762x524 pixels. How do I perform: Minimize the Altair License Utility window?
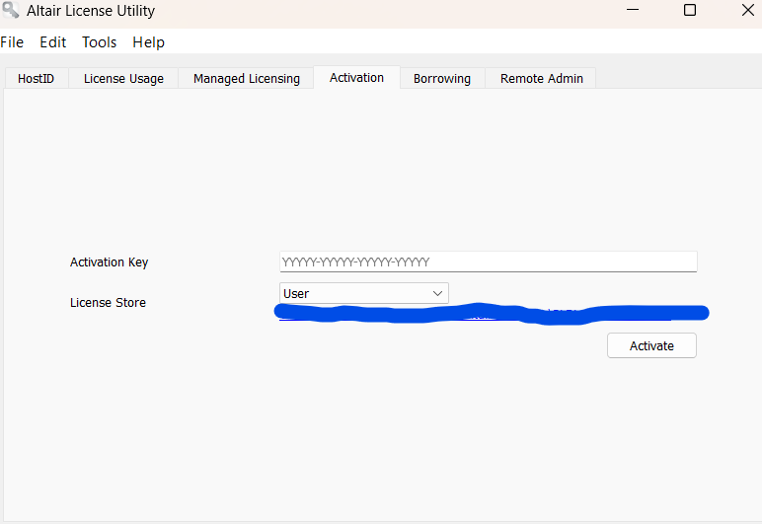click(x=633, y=10)
